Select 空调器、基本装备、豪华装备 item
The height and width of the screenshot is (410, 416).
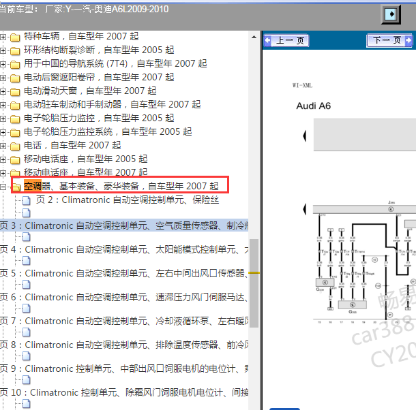point(121,186)
